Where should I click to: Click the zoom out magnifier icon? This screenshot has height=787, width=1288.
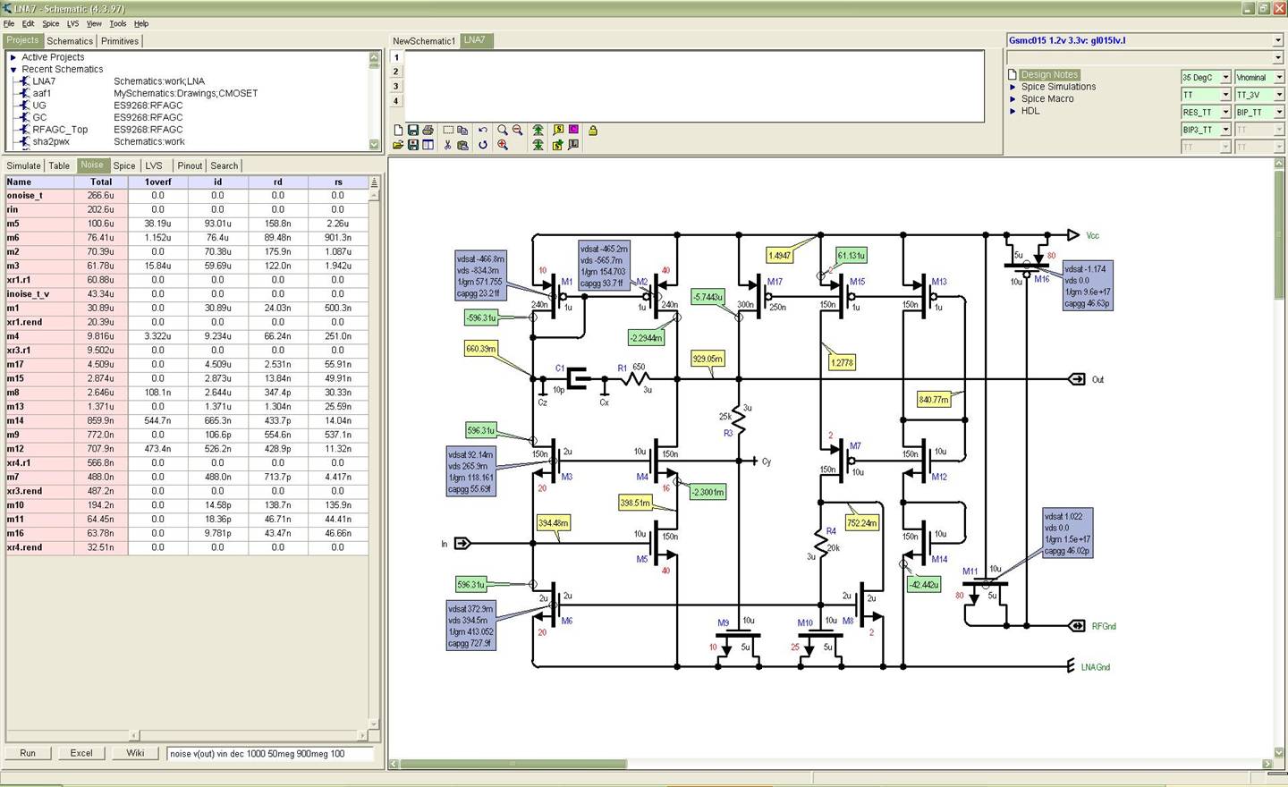coord(517,130)
